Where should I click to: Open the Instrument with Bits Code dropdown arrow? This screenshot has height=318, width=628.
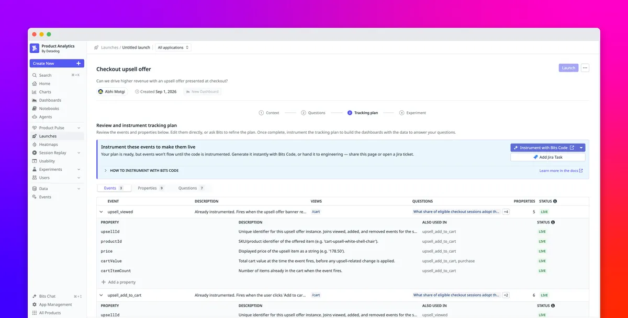click(x=581, y=148)
